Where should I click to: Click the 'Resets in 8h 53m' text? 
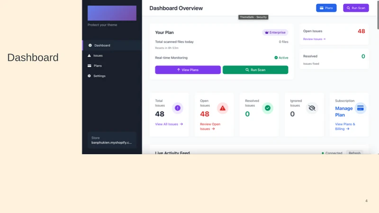click(167, 48)
